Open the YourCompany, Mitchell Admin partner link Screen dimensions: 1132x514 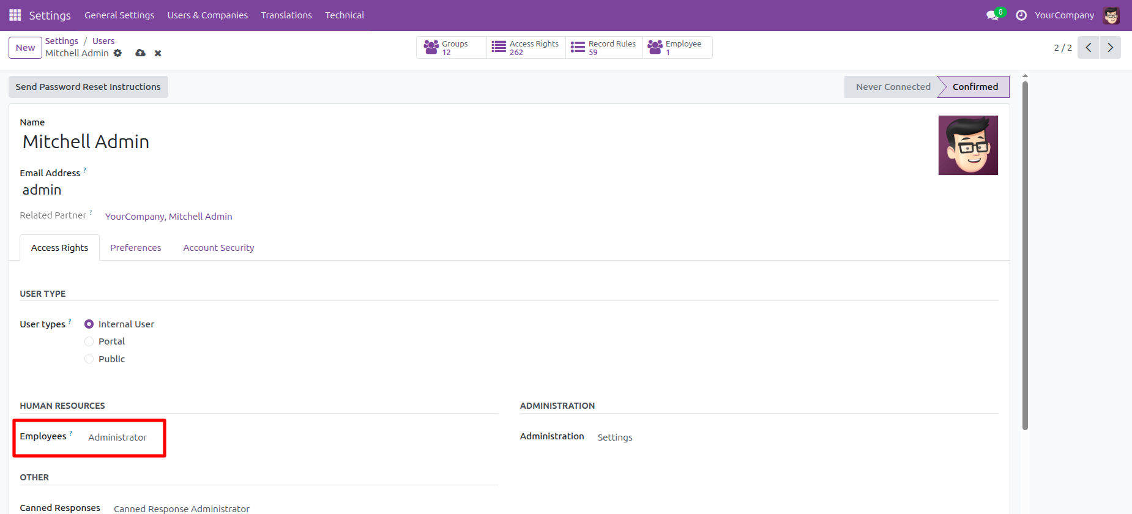pyautogui.click(x=168, y=217)
